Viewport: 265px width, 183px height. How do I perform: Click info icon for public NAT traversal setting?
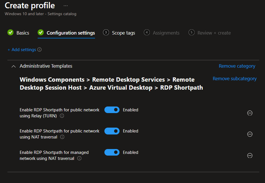62,137
